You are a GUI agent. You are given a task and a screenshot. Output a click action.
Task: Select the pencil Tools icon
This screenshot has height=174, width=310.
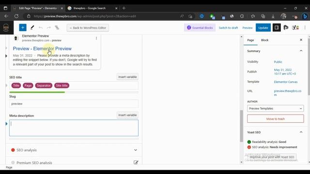(x=32, y=28)
